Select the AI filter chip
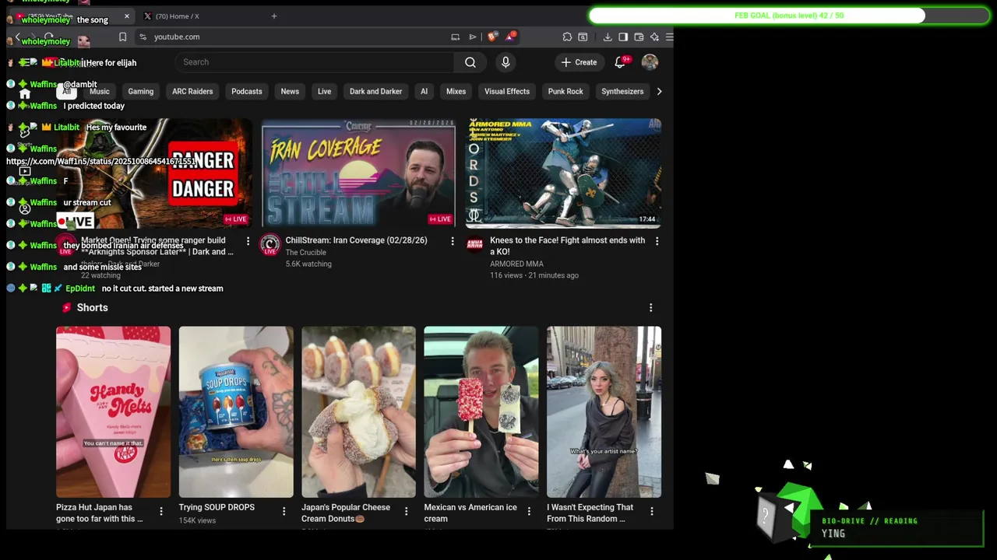This screenshot has height=560, width=997. 425,92
